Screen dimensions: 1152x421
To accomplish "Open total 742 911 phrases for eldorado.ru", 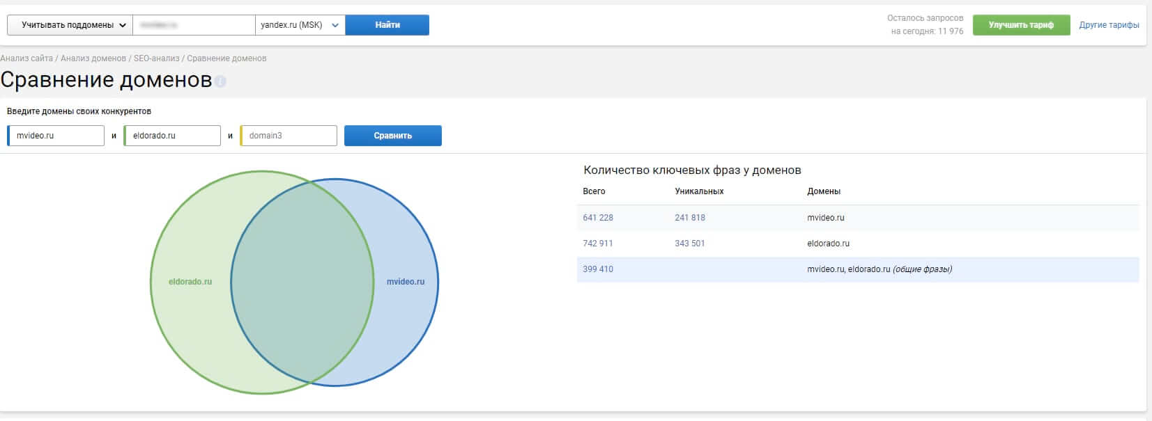I will click(x=598, y=244).
